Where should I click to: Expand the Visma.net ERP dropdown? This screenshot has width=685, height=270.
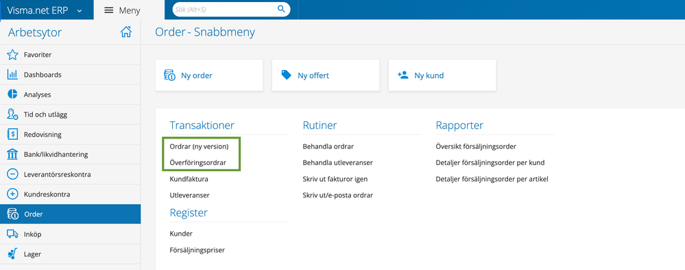click(x=80, y=11)
